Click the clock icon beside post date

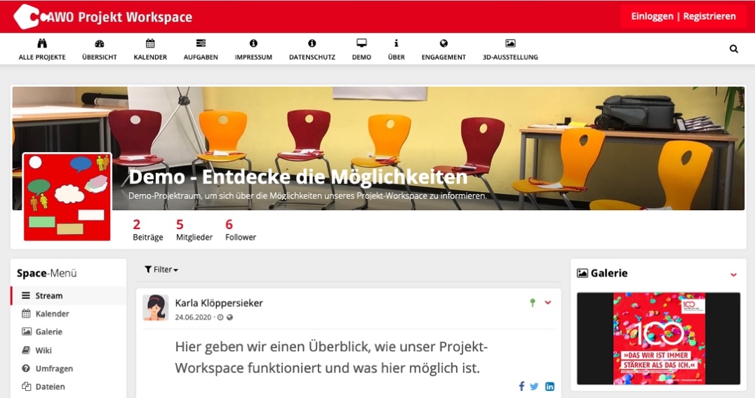coord(220,317)
